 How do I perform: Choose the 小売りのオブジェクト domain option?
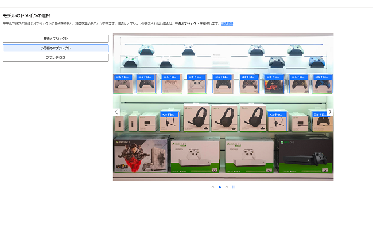coord(56,48)
